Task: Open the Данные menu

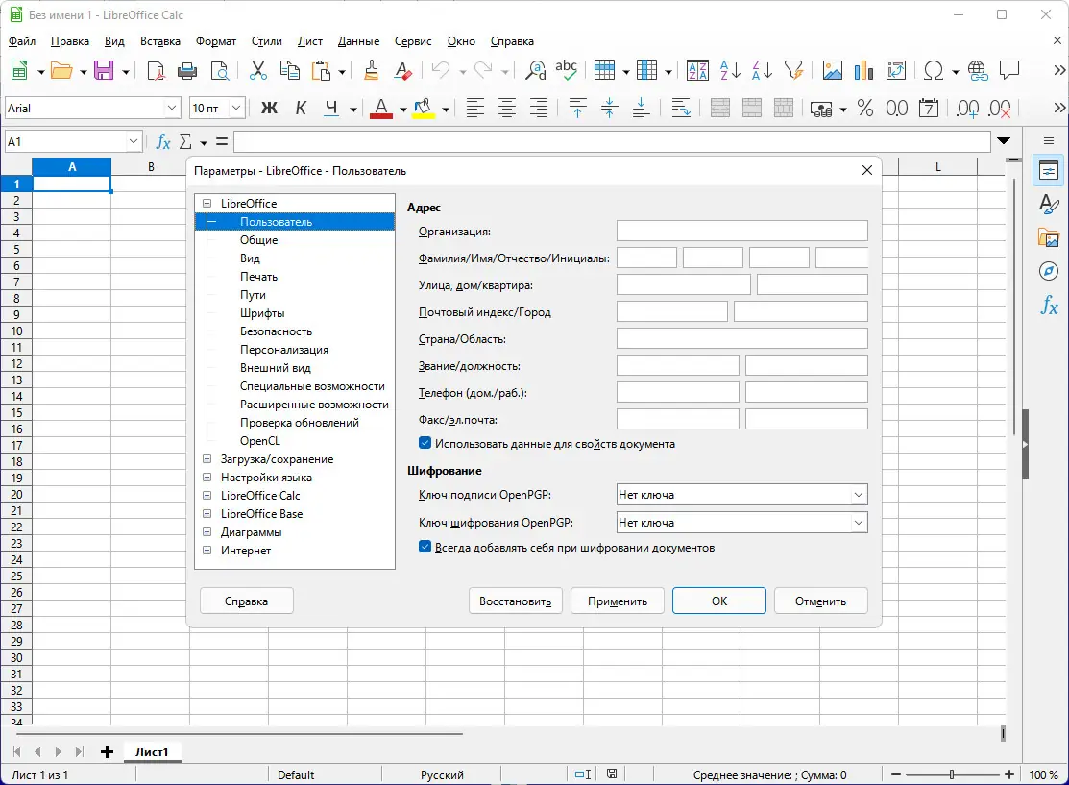Action: pos(358,41)
